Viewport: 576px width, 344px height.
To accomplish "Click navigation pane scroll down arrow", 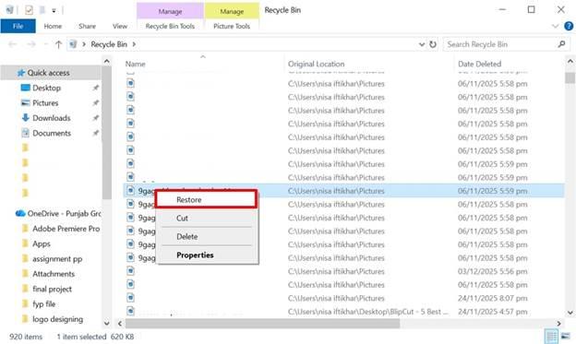I will pyautogui.click(x=107, y=324).
